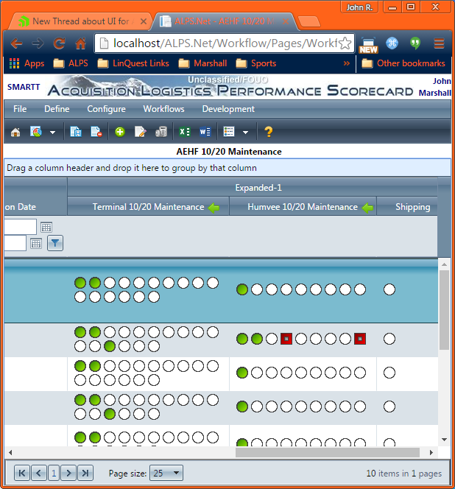Open the Development menu

pyautogui.click(x=228, y=109)
